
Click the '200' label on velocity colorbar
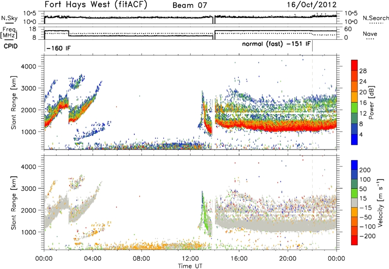click(365, 170)
